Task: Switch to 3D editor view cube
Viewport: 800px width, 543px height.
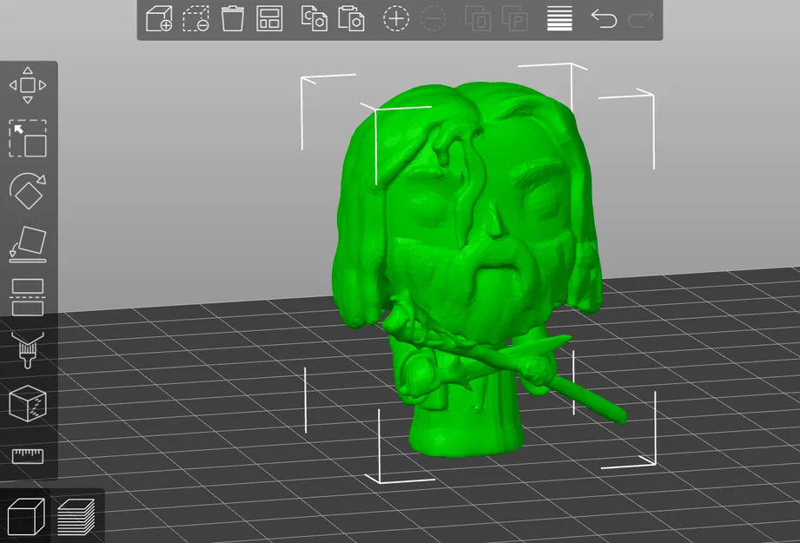Action: [x=27, y=516]
